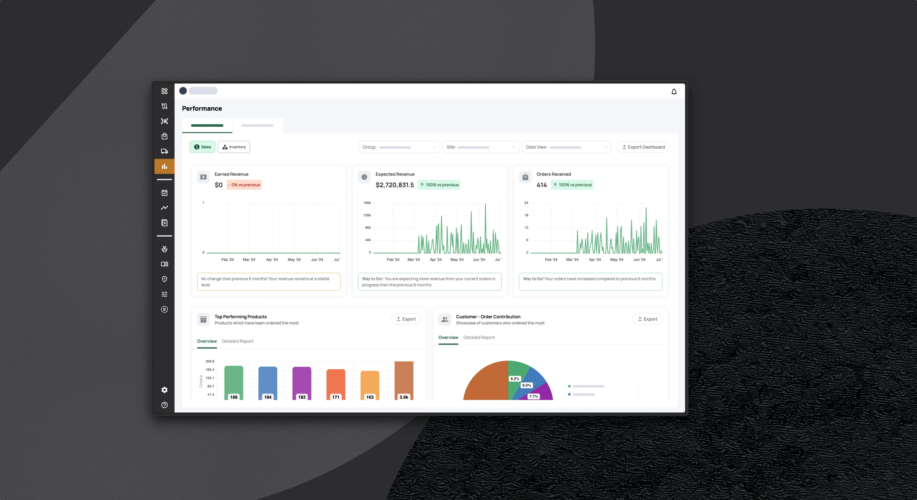Open the Date View dropdown
The height and width of the screenshot is (500, 917).
566,147
